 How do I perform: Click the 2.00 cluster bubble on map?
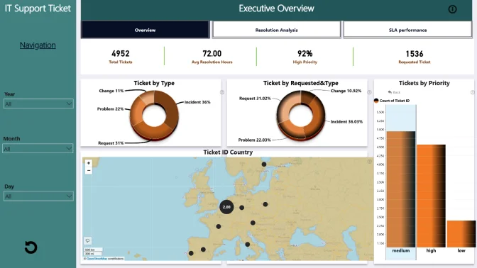pos(226,207)
